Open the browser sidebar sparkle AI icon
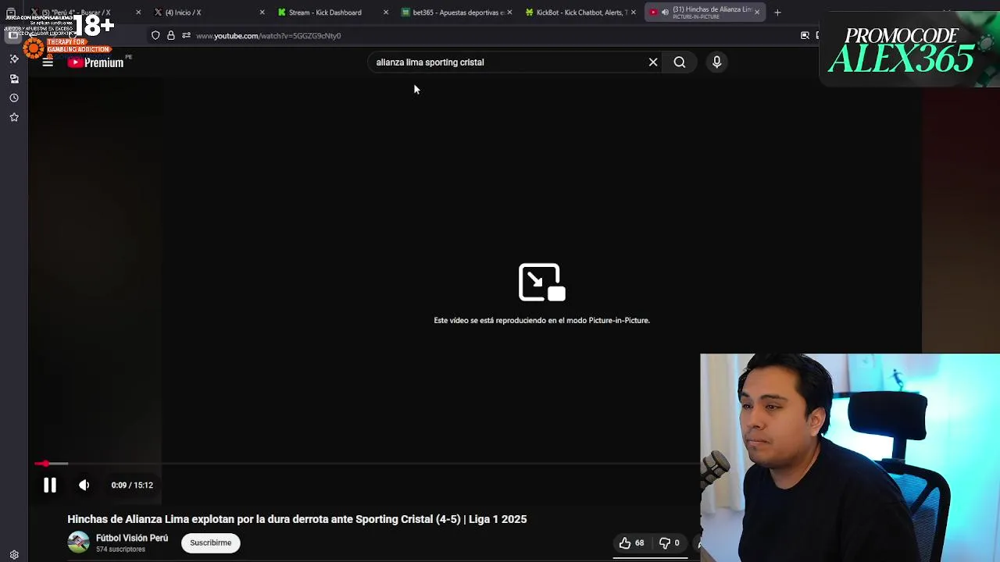This screenshot has width=1000, height=562. pos(14,59)
